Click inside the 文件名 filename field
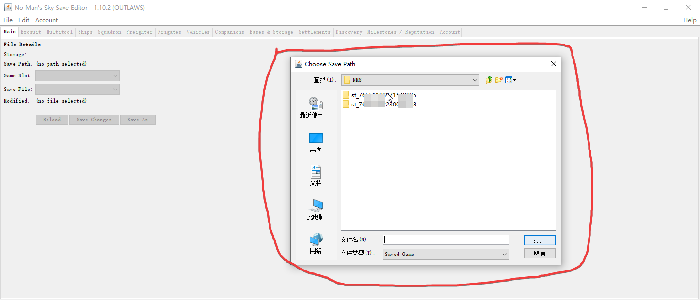The height and width of the screenshot is (300, 700). [445, 240]
